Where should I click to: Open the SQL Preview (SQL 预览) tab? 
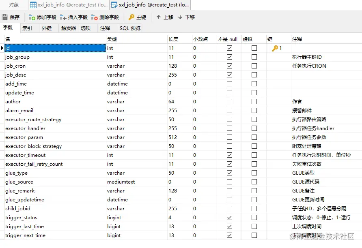pos(130,28)
